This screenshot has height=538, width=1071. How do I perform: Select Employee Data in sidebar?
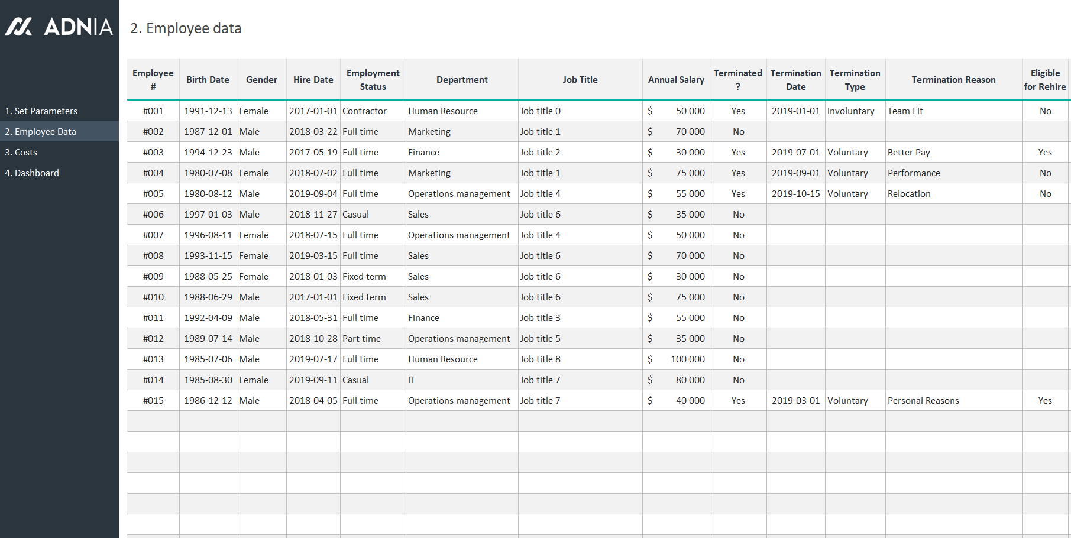click(41, 132)
